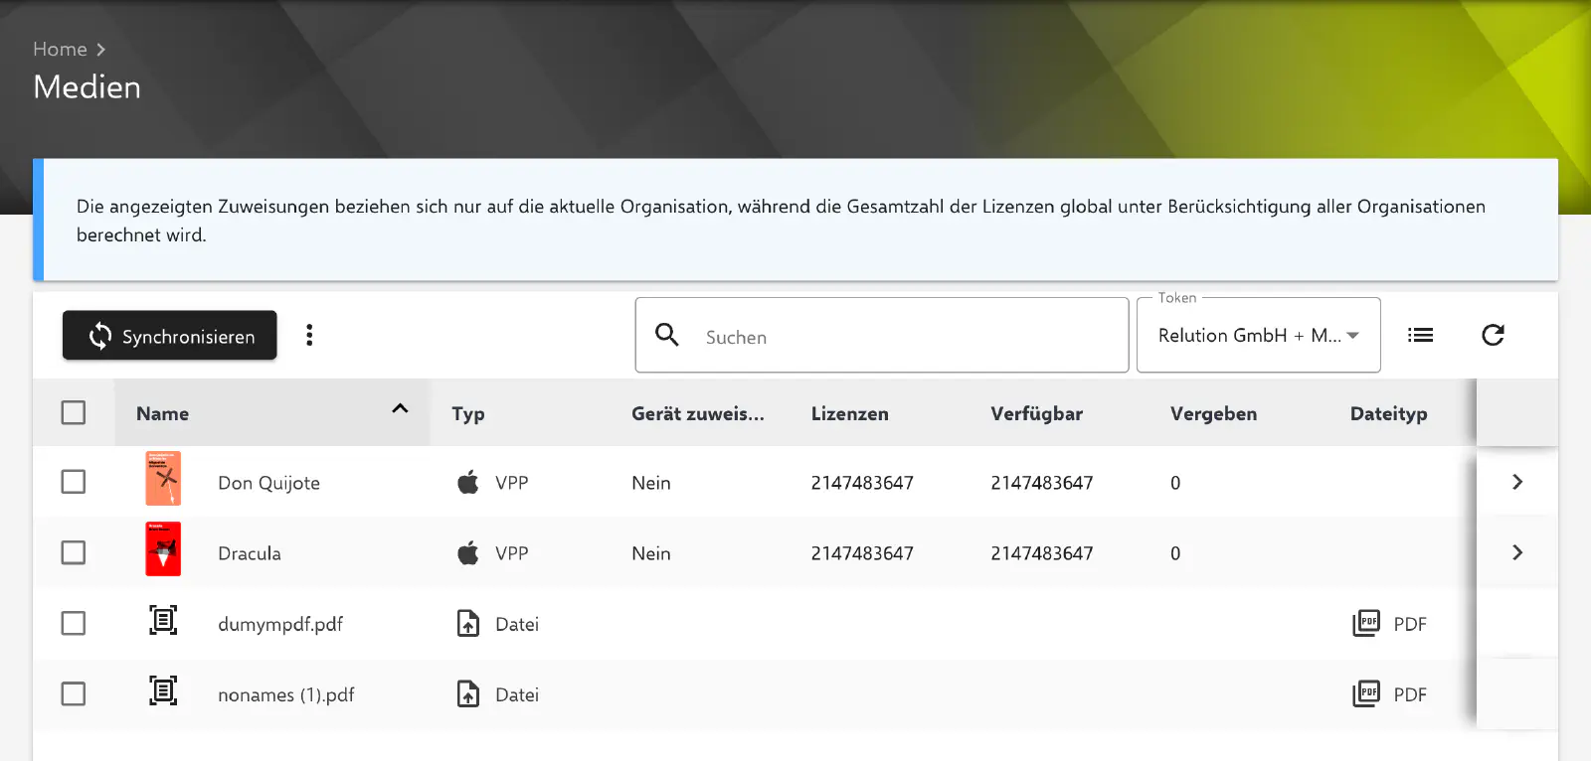Click the PDF type icon for nonames (1).pdf
Viewport: 1591px width, 761px height.
(1366, 693)
